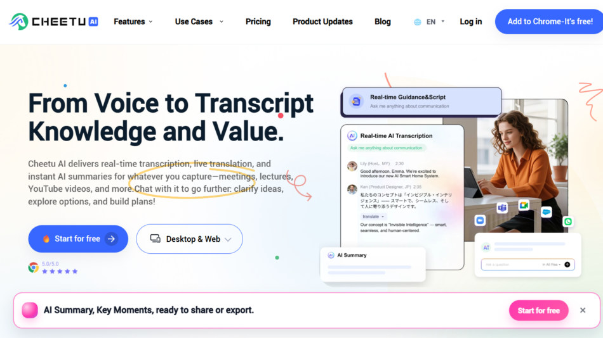This screenshot has height=338, width=603.
Task: Close the AI Summary banner
Action: tap(583, 310)
